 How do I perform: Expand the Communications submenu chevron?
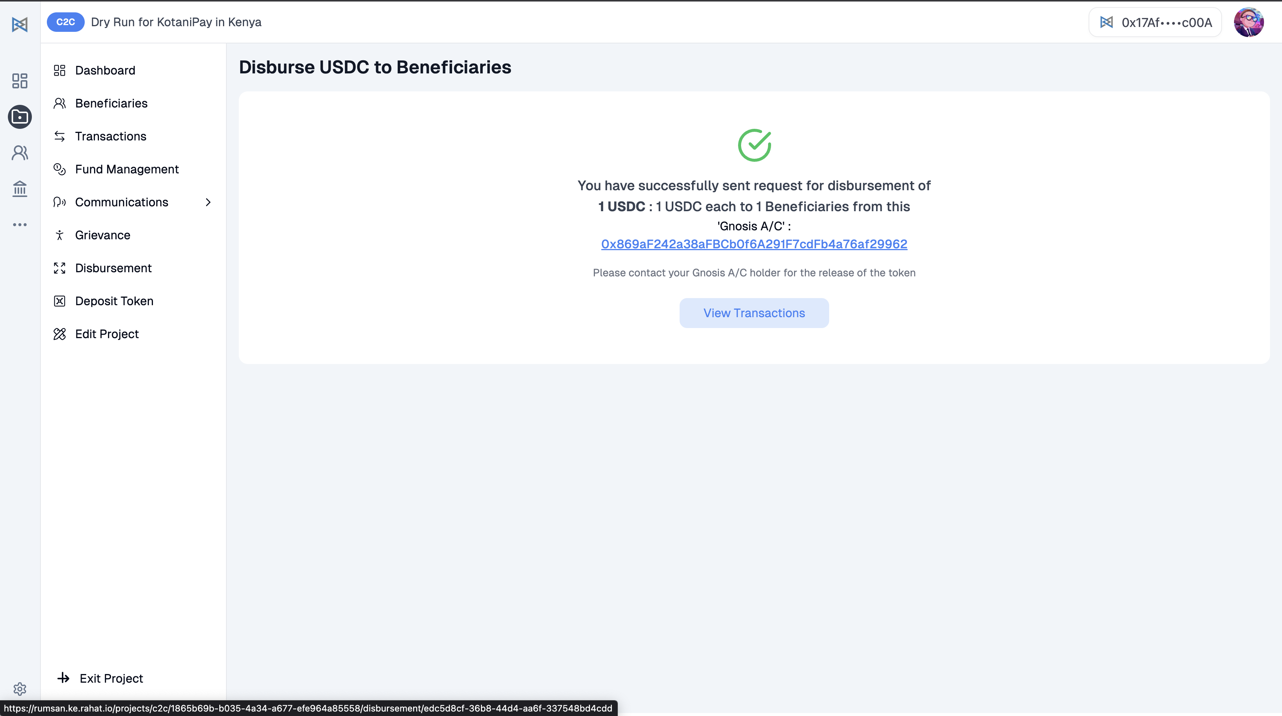click(x=208, y=202)
